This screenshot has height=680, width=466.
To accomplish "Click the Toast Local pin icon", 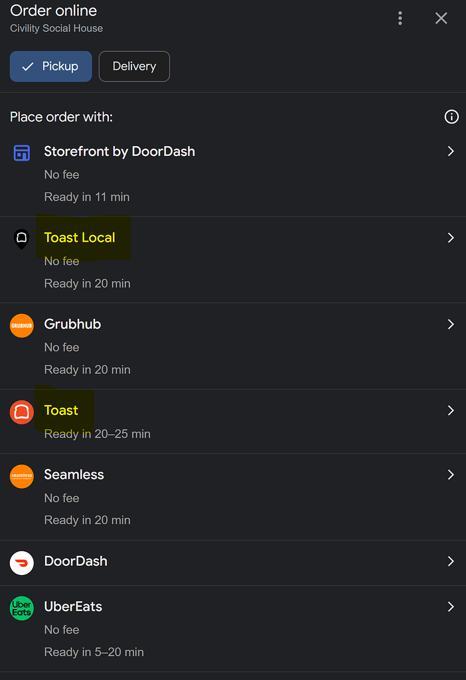I will 22,238.
